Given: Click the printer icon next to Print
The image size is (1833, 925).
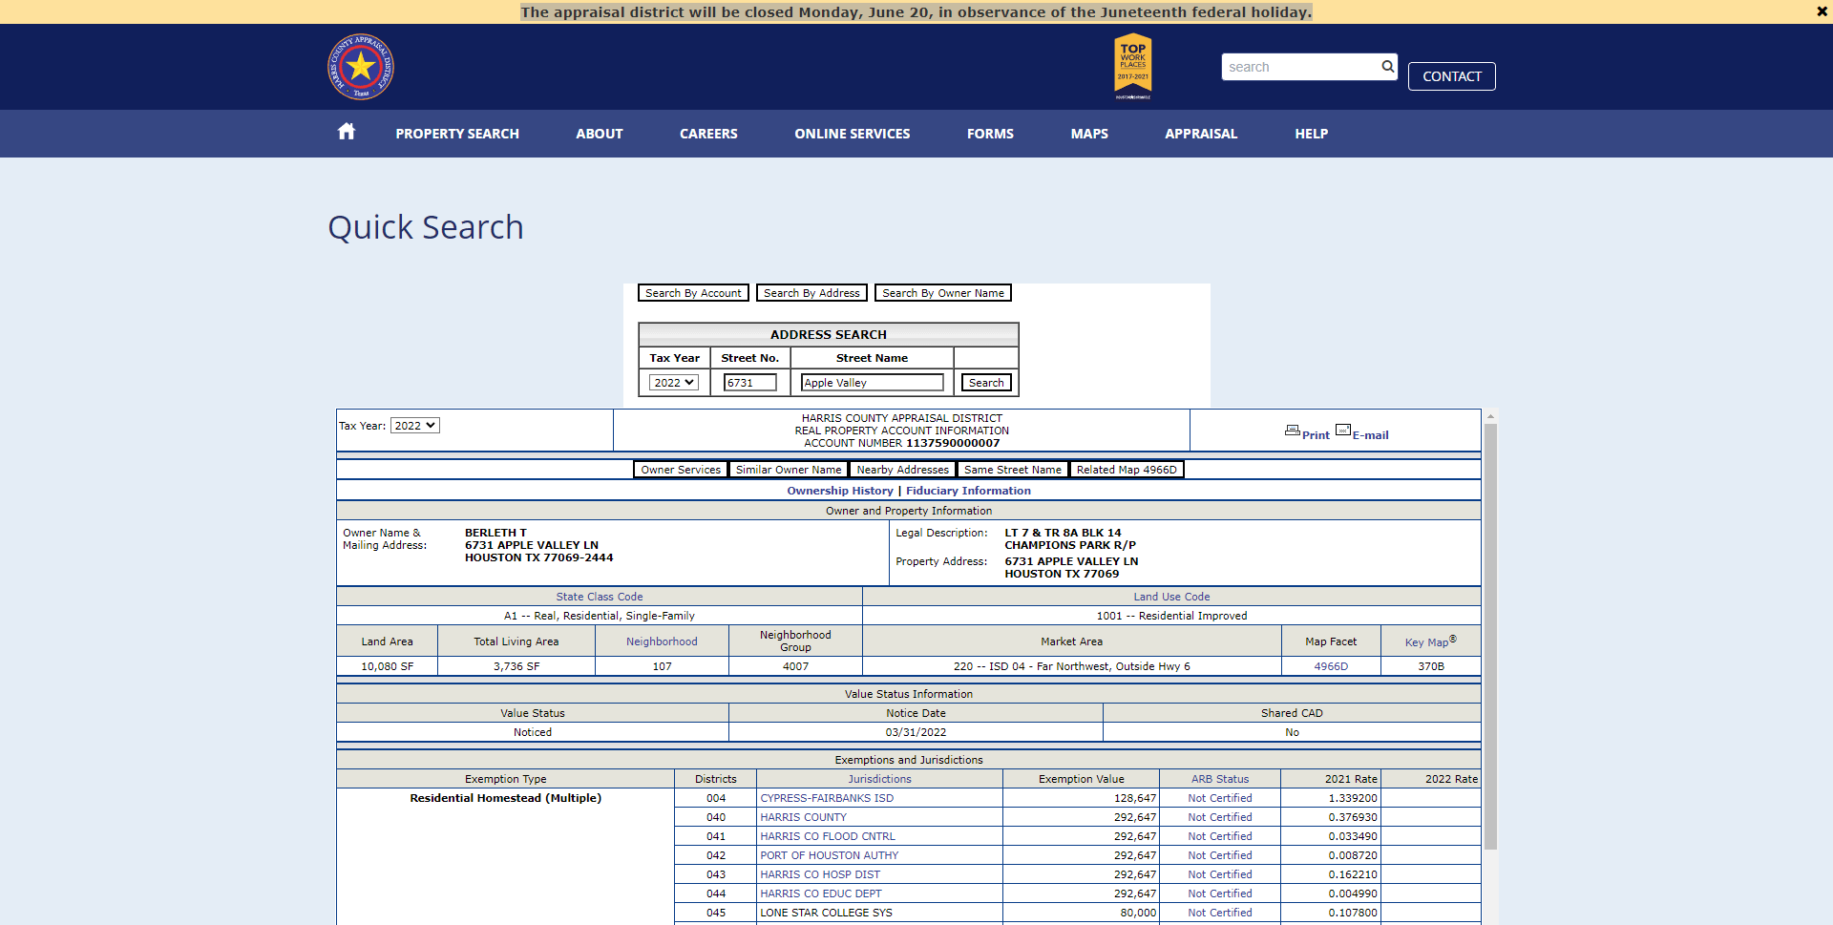Looking at the screenshot, I should pos(1293,431).
